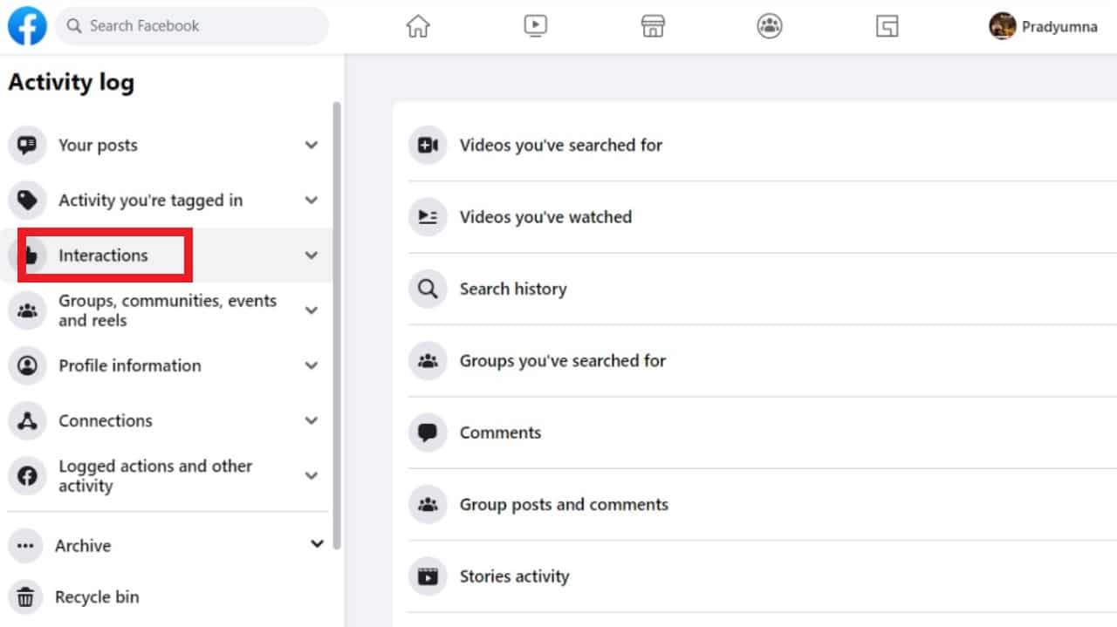
Task: Click the Recycle bin trash icon
Action: (x=27, y=597)
